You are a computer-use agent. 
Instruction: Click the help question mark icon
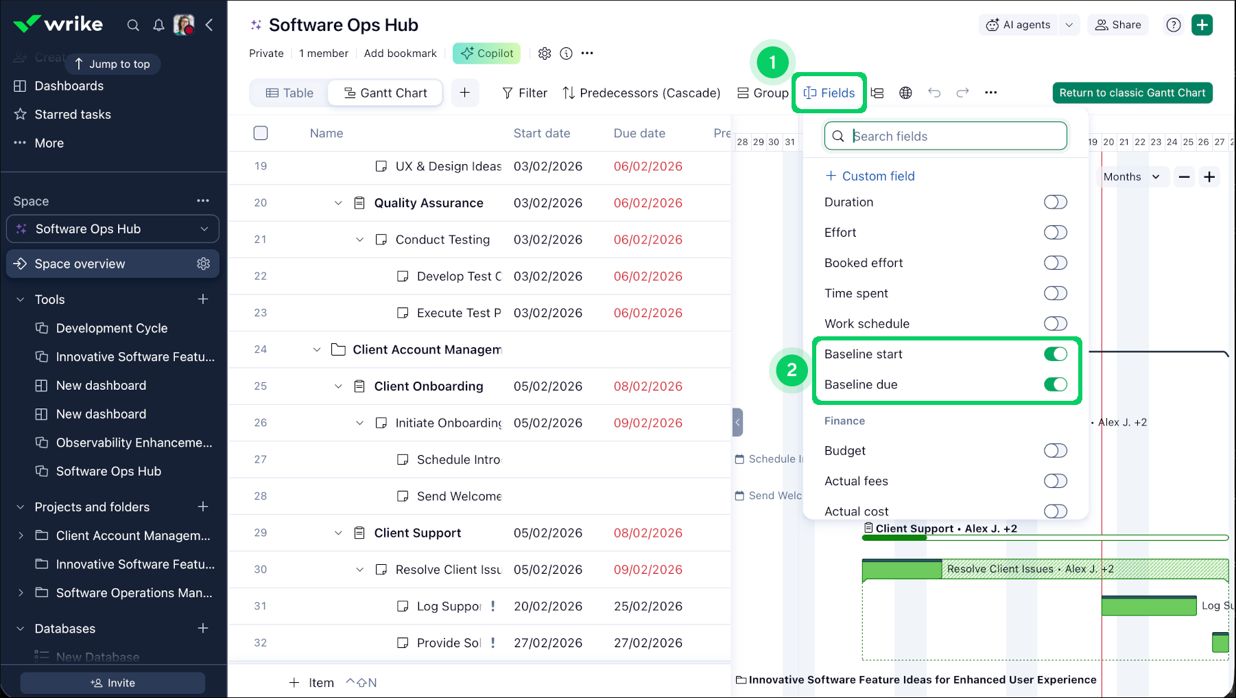[x=1174, y=25]
